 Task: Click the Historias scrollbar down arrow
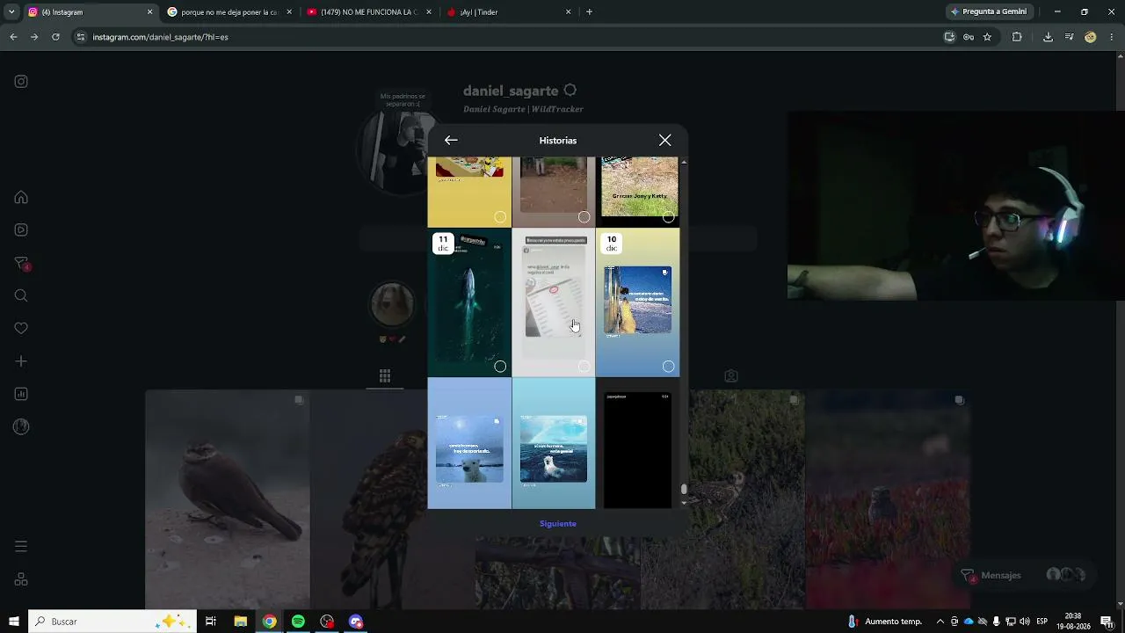point(684,503)
